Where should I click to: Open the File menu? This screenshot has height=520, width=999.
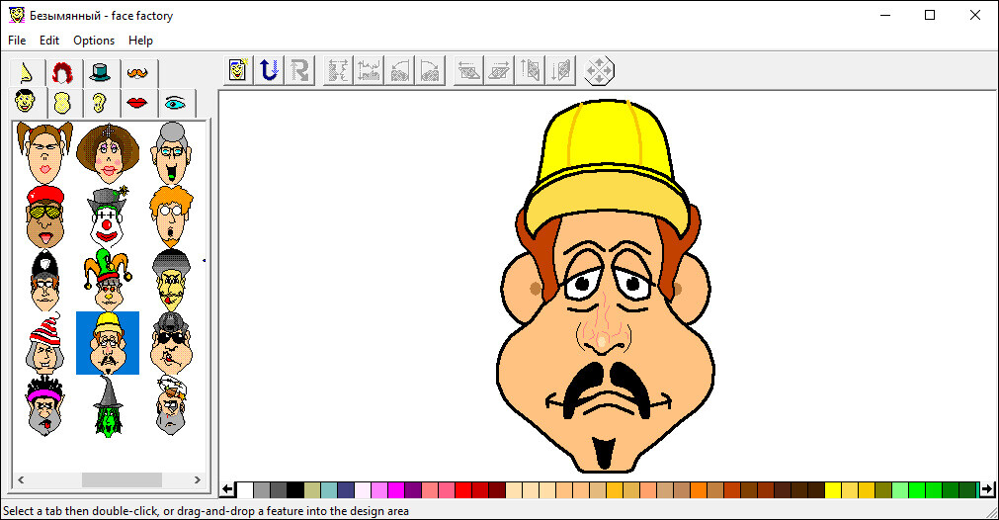click(x=17, y=41)
